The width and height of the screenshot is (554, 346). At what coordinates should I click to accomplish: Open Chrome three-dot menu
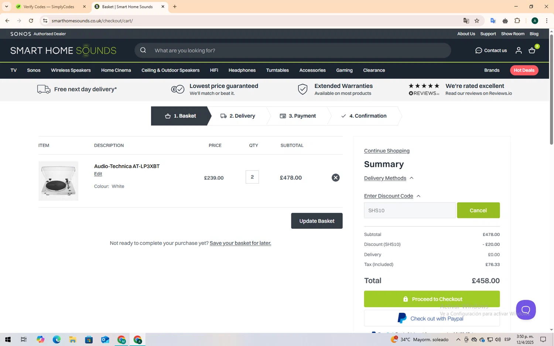547,21
